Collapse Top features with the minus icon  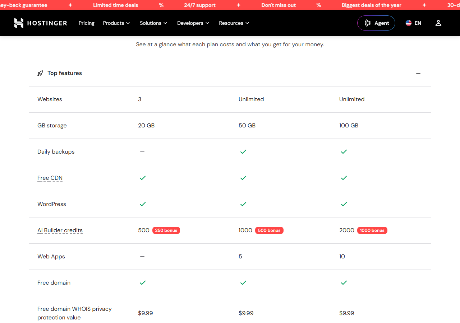click(x=418, y=73)
